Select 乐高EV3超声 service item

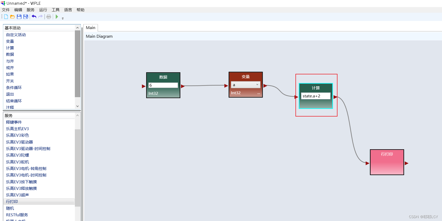click(18, 195)
